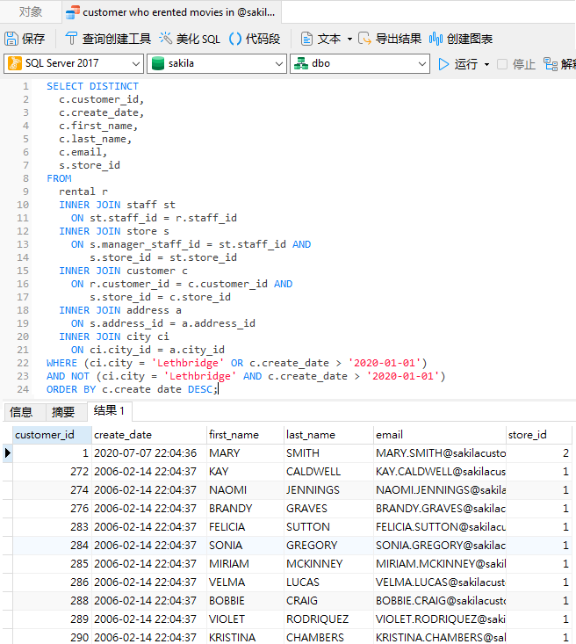
Task: Click the Explain (解释) icon
Action: tap(551, 64)
